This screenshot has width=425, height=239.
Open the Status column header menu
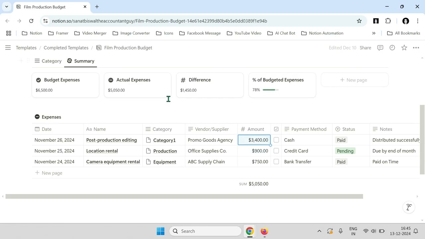[351, 129]
